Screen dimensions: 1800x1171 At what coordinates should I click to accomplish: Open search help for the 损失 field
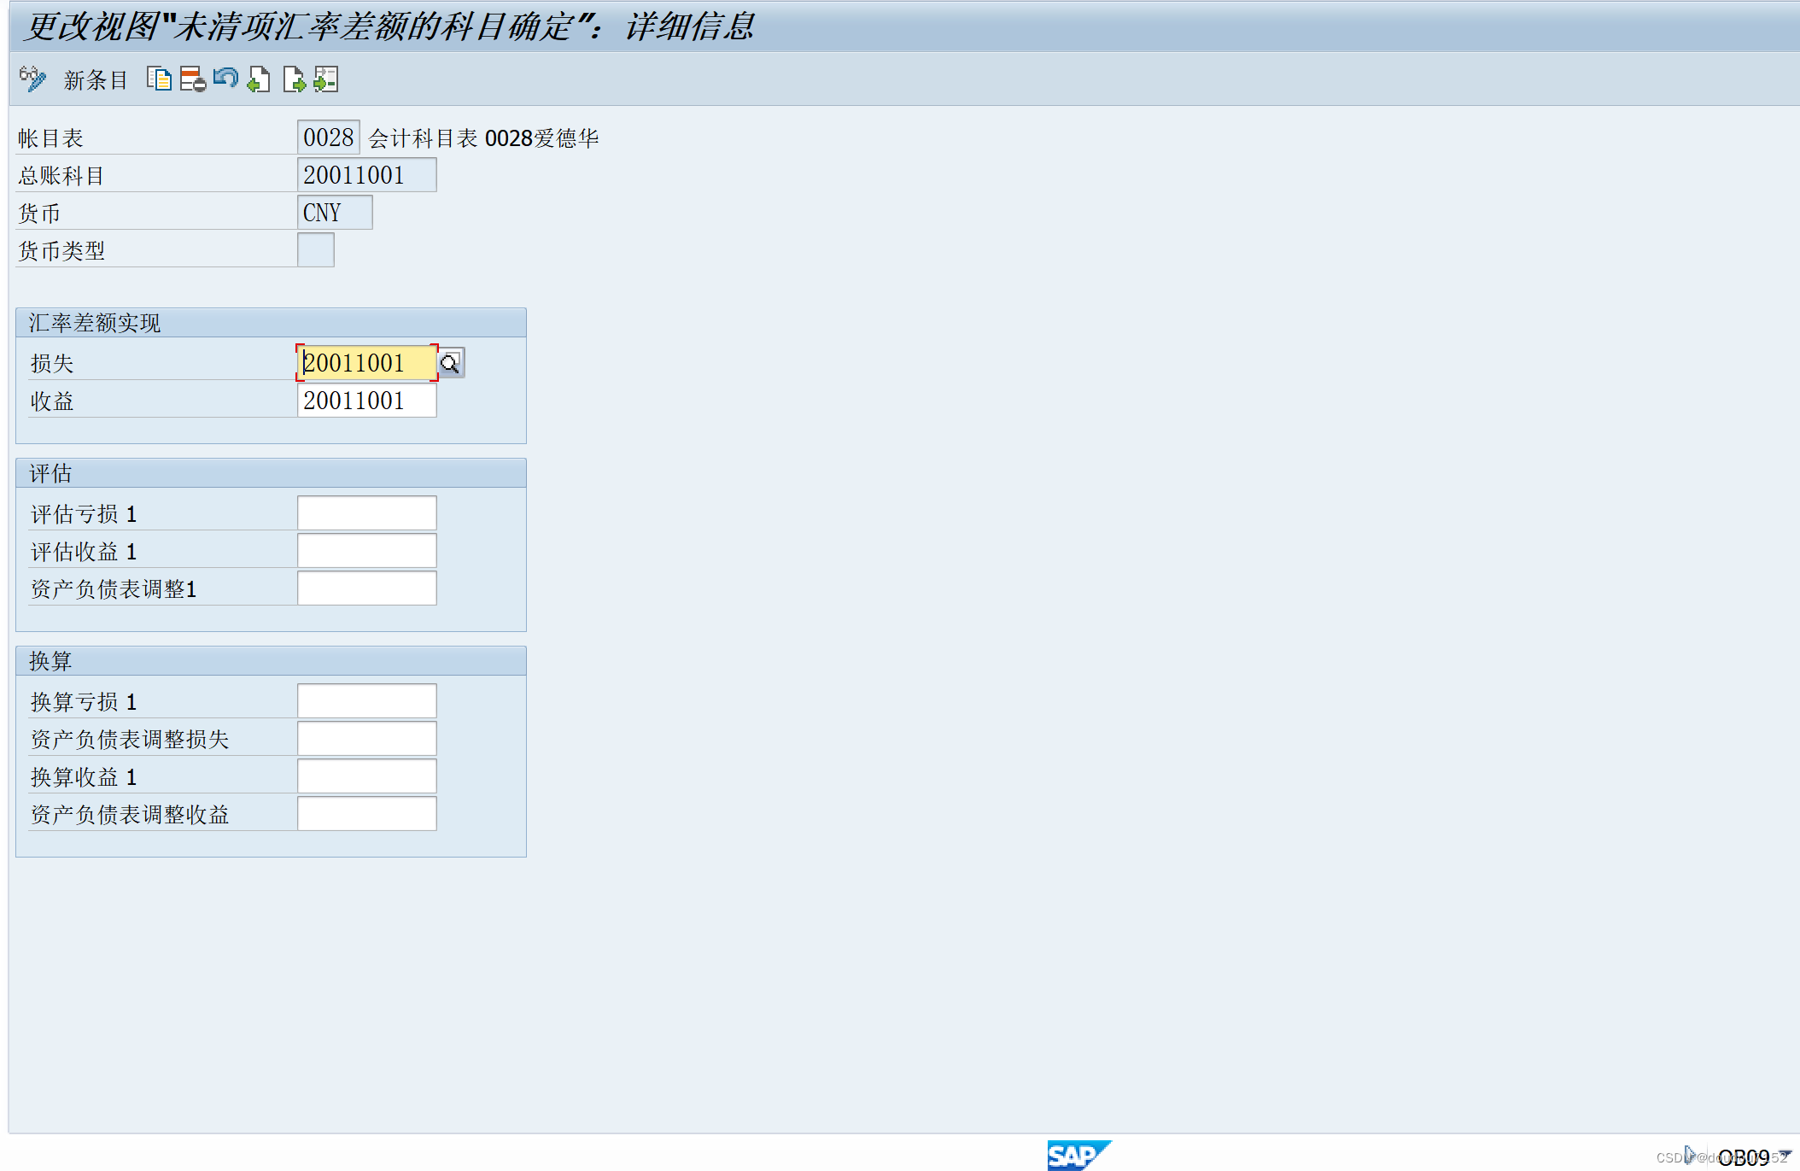coord(451,363)
